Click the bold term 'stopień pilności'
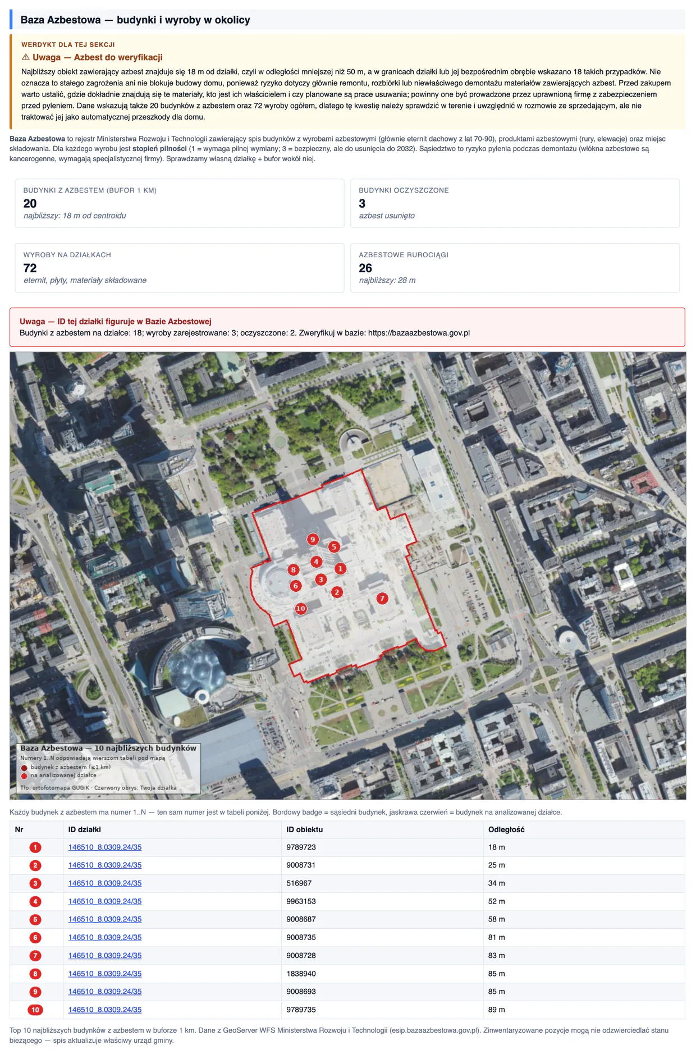This screenshot has width=696, height=1054. click(159, 149)
